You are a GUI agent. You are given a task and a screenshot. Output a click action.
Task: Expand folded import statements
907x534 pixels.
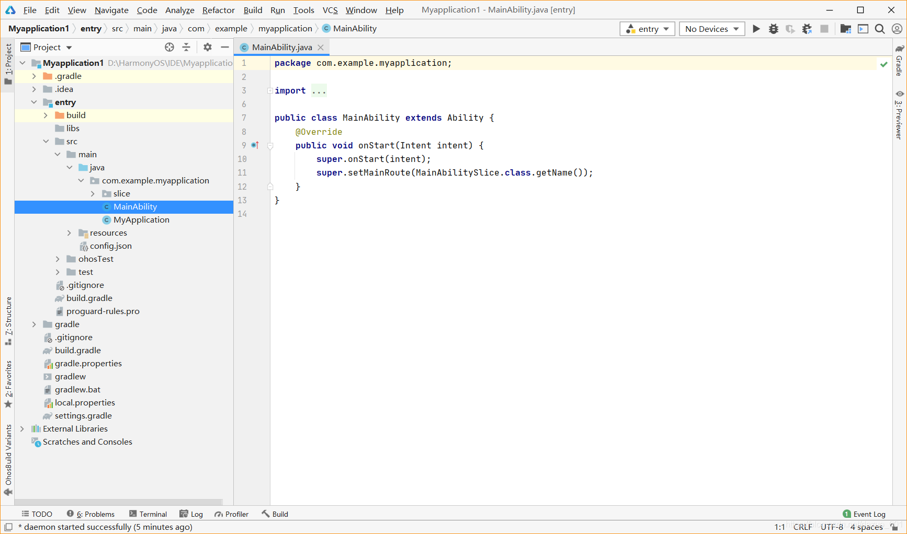pos(270,91)
